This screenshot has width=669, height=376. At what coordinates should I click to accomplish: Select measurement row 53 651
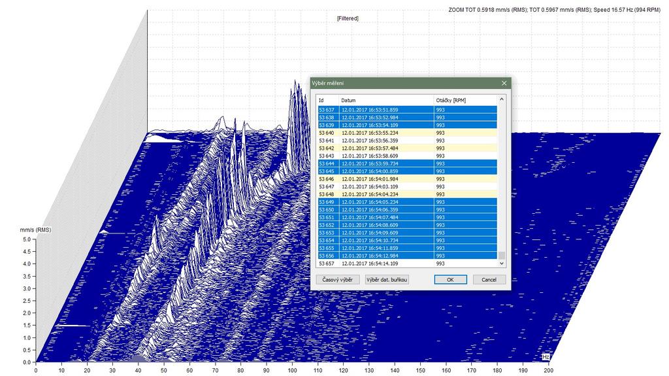point(408,218)
